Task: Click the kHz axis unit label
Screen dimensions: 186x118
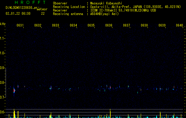Action: click(3, 24)
